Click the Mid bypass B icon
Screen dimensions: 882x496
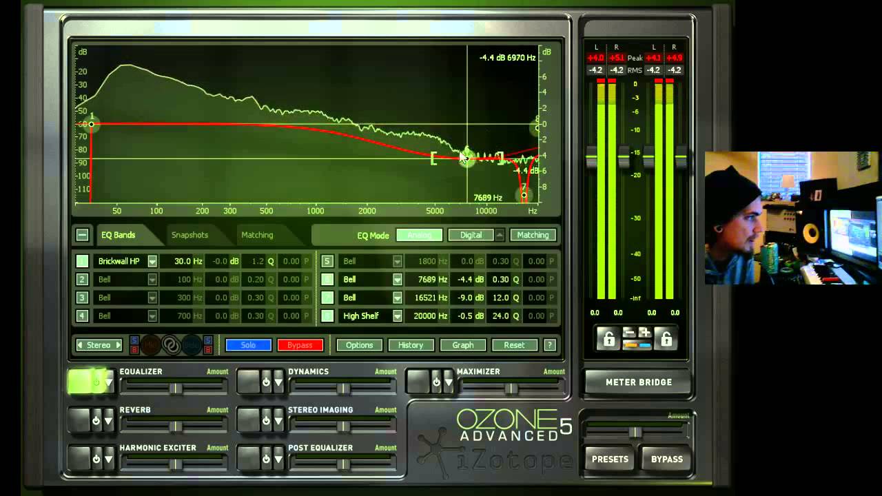(134, 349)
